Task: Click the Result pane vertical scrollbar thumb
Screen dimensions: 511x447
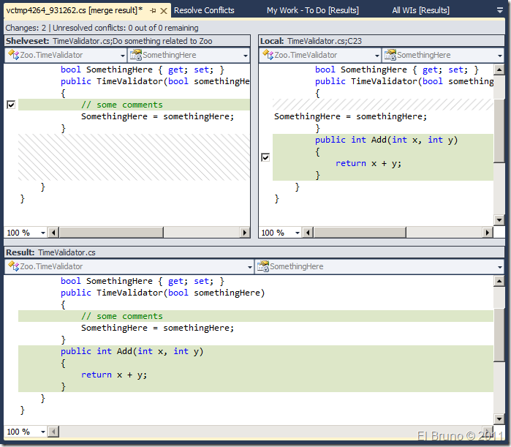Action: (x=499, y=334)
